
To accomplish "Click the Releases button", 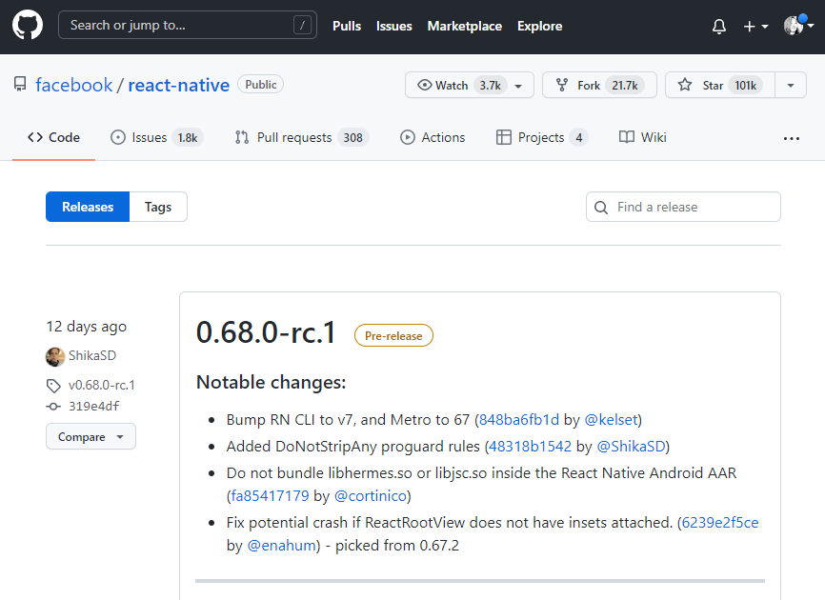I will coord(88,207).
